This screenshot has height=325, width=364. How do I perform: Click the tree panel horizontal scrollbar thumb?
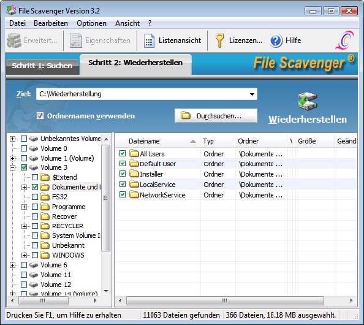point(44,300)
